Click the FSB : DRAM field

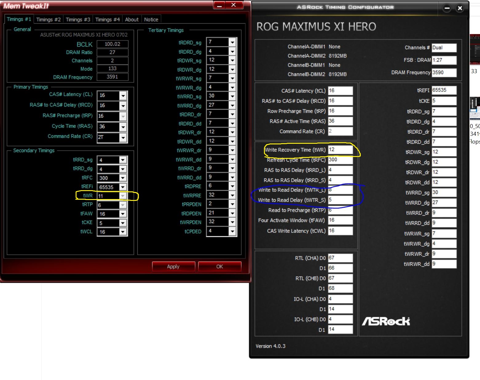[444, 60]
